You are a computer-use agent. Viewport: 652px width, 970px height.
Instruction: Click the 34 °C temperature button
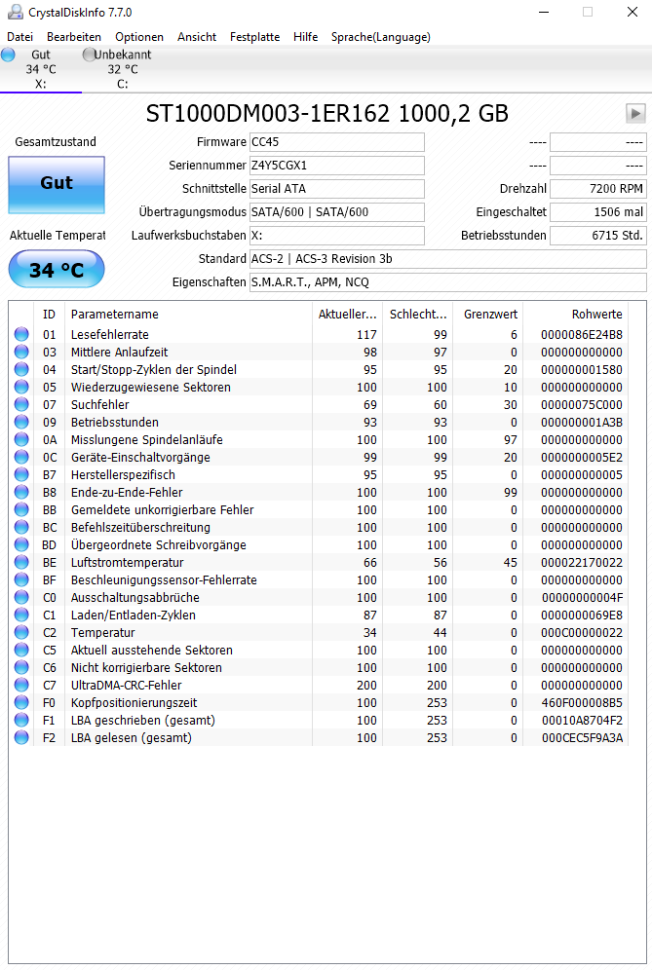coord(57,269)
